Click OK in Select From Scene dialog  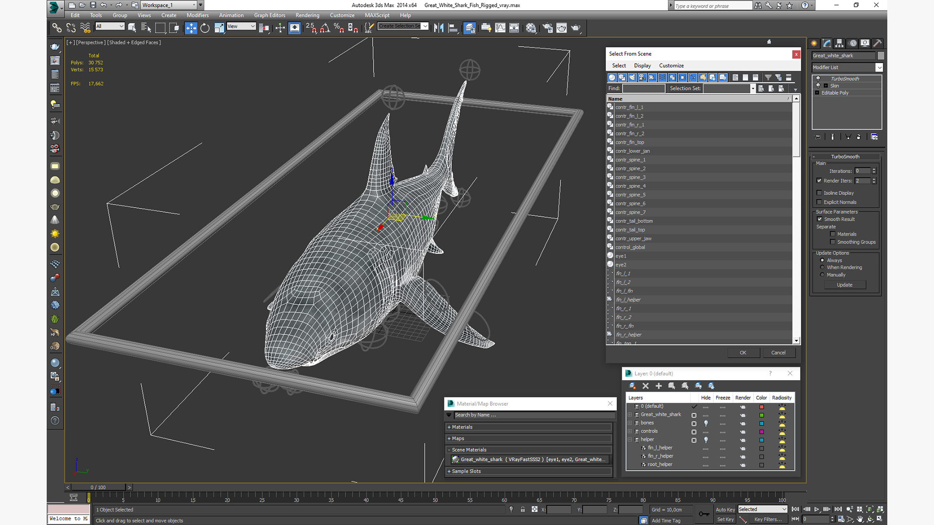743,353
